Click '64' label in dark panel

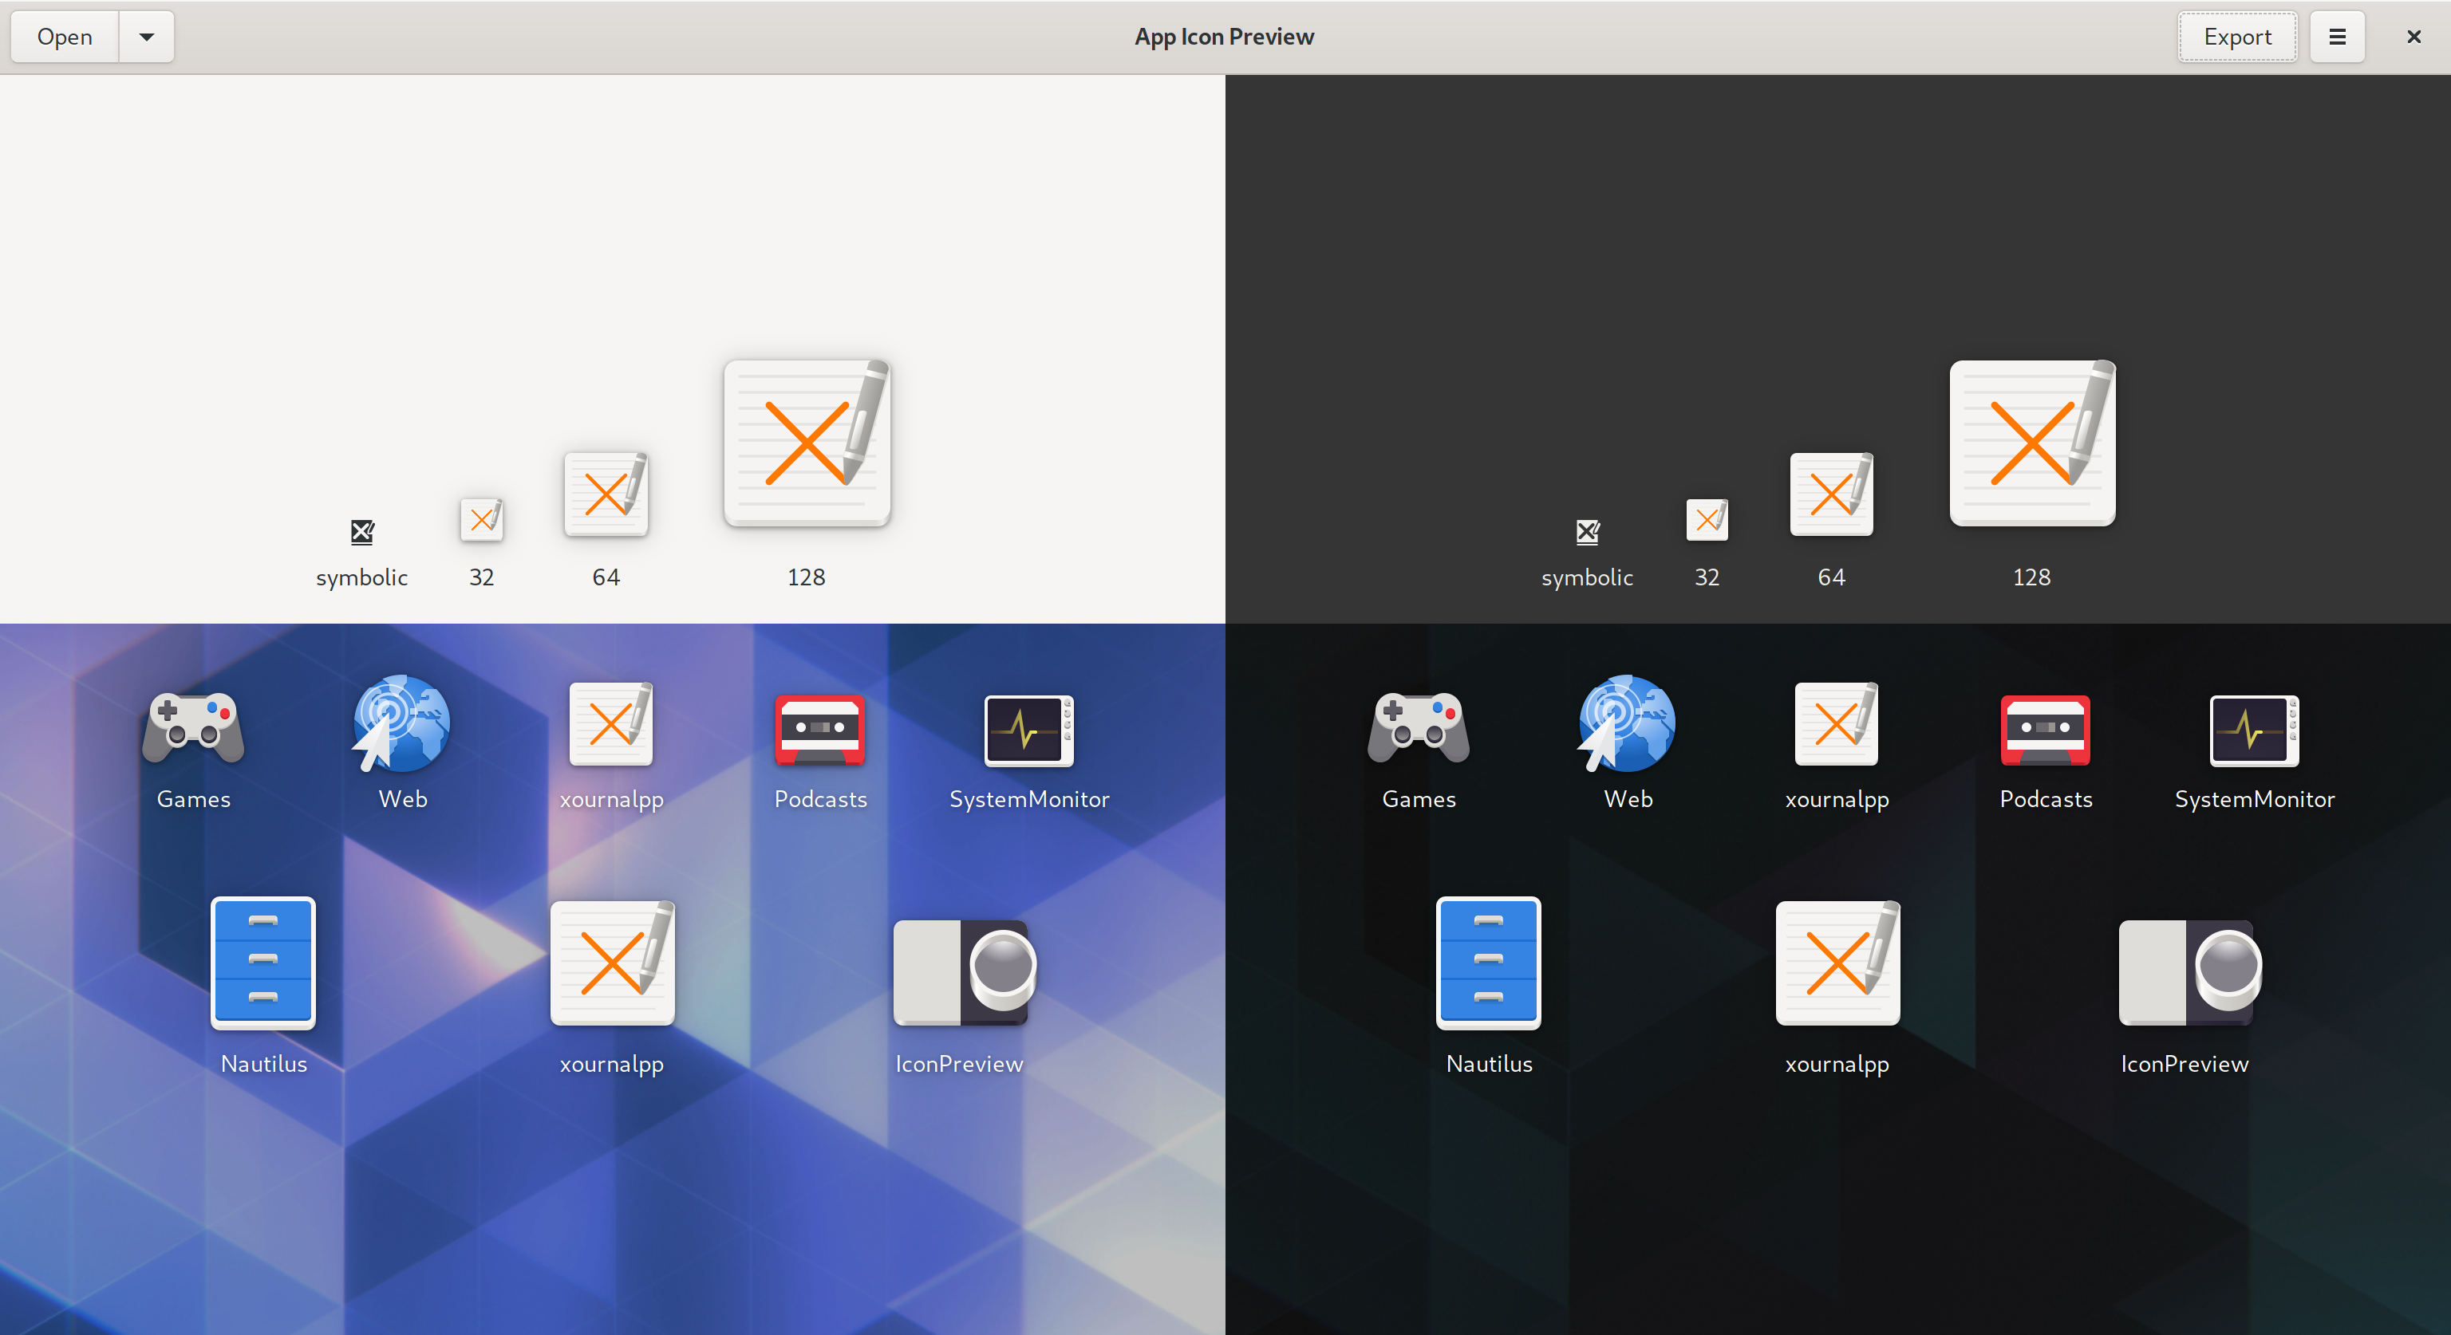pyautogui.click(x=1832, y=577)
